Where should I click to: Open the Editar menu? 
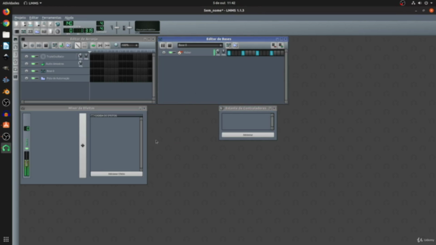34,18
